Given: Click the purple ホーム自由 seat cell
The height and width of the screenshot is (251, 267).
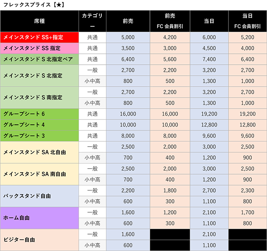Looking at the screenshot, I should (40, 218).
